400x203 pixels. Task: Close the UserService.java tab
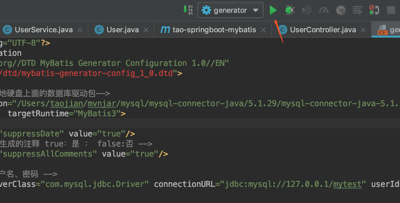pyautogui.click(x=80, y=30)
